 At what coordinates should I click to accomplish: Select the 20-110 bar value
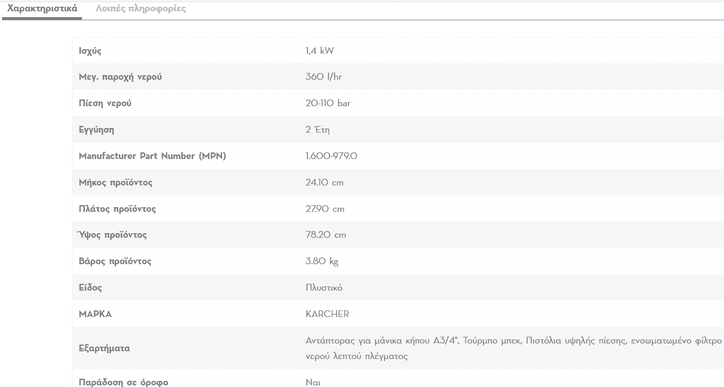coord(328,103)
